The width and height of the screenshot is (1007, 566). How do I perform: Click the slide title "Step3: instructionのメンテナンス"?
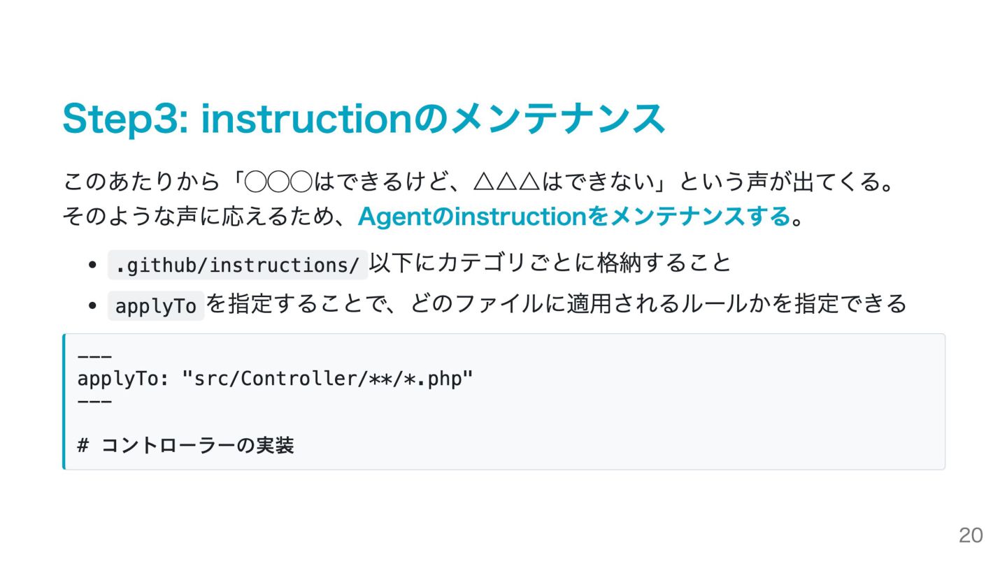click(x=364, y=119)
